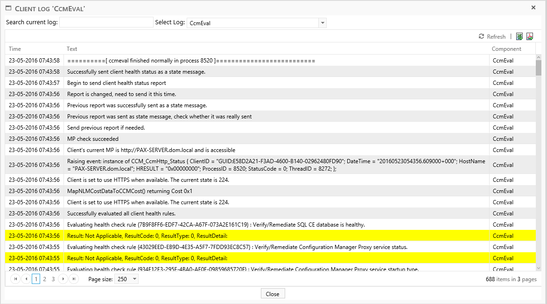Expand the Page size dropdown

[x=135, y=279]
